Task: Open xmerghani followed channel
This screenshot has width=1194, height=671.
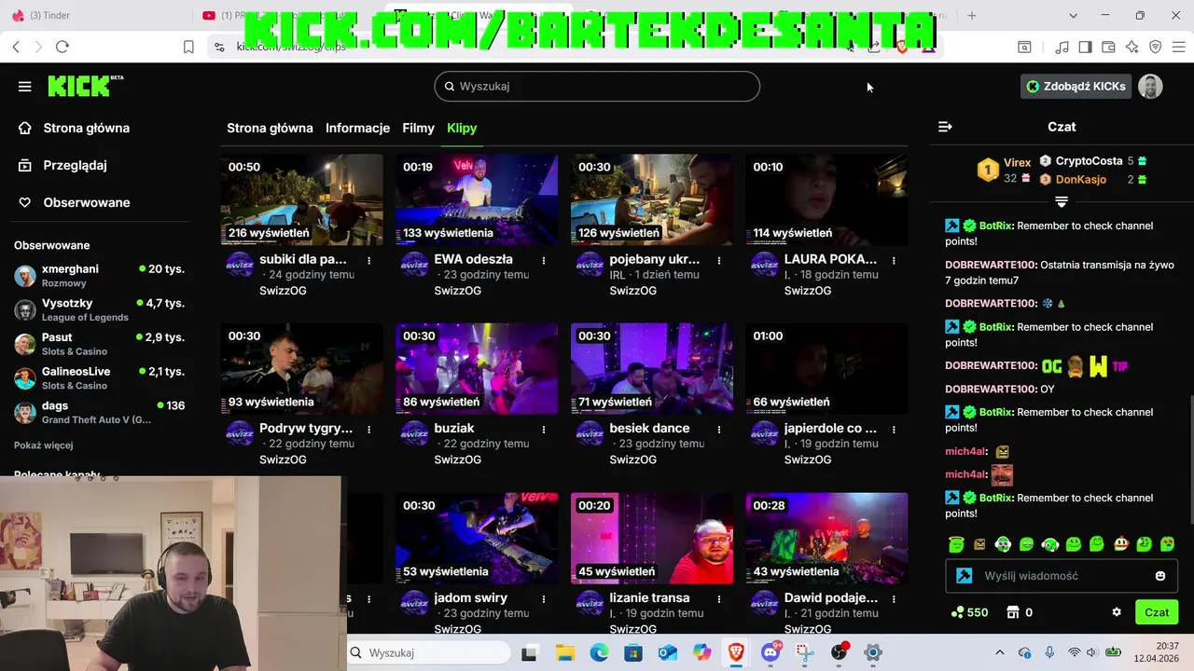Action: 99,276
